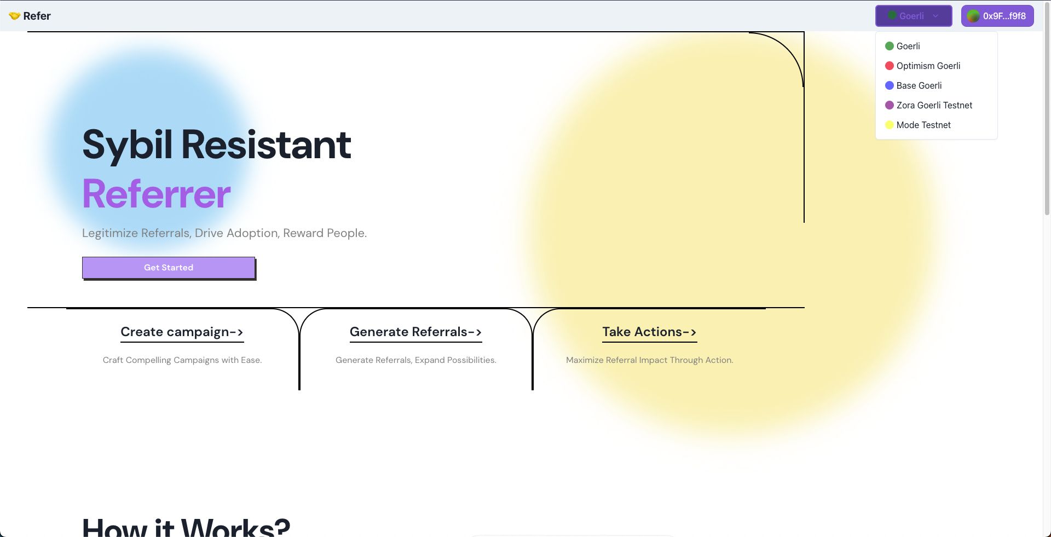Open the Goerli network dropdown button
The width and height of the screenshot is (1051, 537).
click(x=914, y=16)
